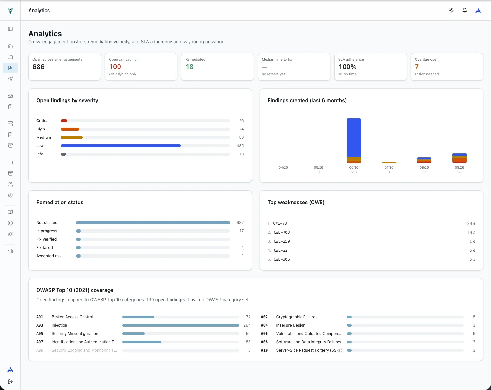Click A02 Cryptographic Failures label
The height and width of the screenshot is (390, 491).
tap(297, 317)
